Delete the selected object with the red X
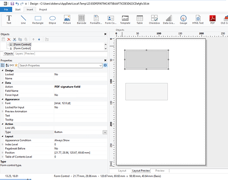228x180 pixels. pyautogui.click(x=9, y=39)
